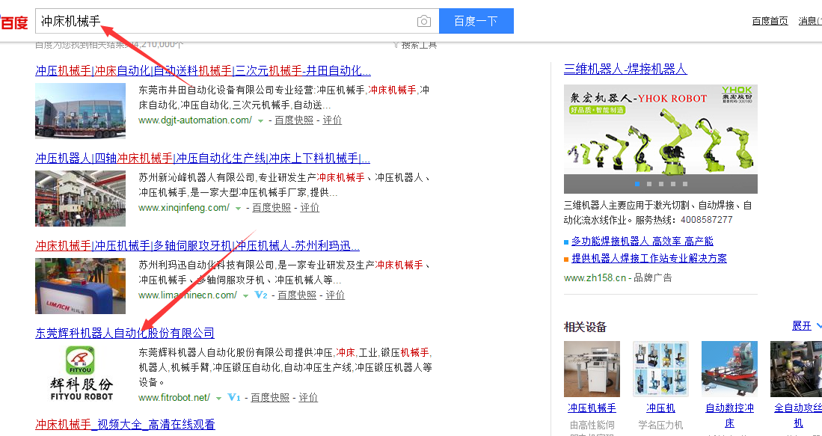Click into the search box containing 冲床机械手
Screen dimensions: 822x436
click(224, 21)
